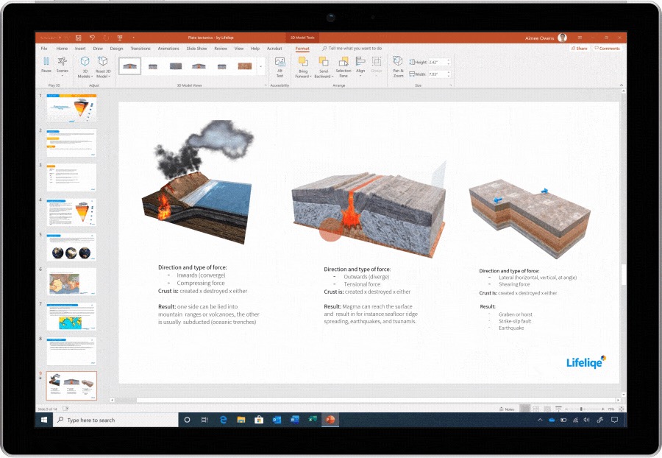Switch to the Animations tab

click(168, 49)
